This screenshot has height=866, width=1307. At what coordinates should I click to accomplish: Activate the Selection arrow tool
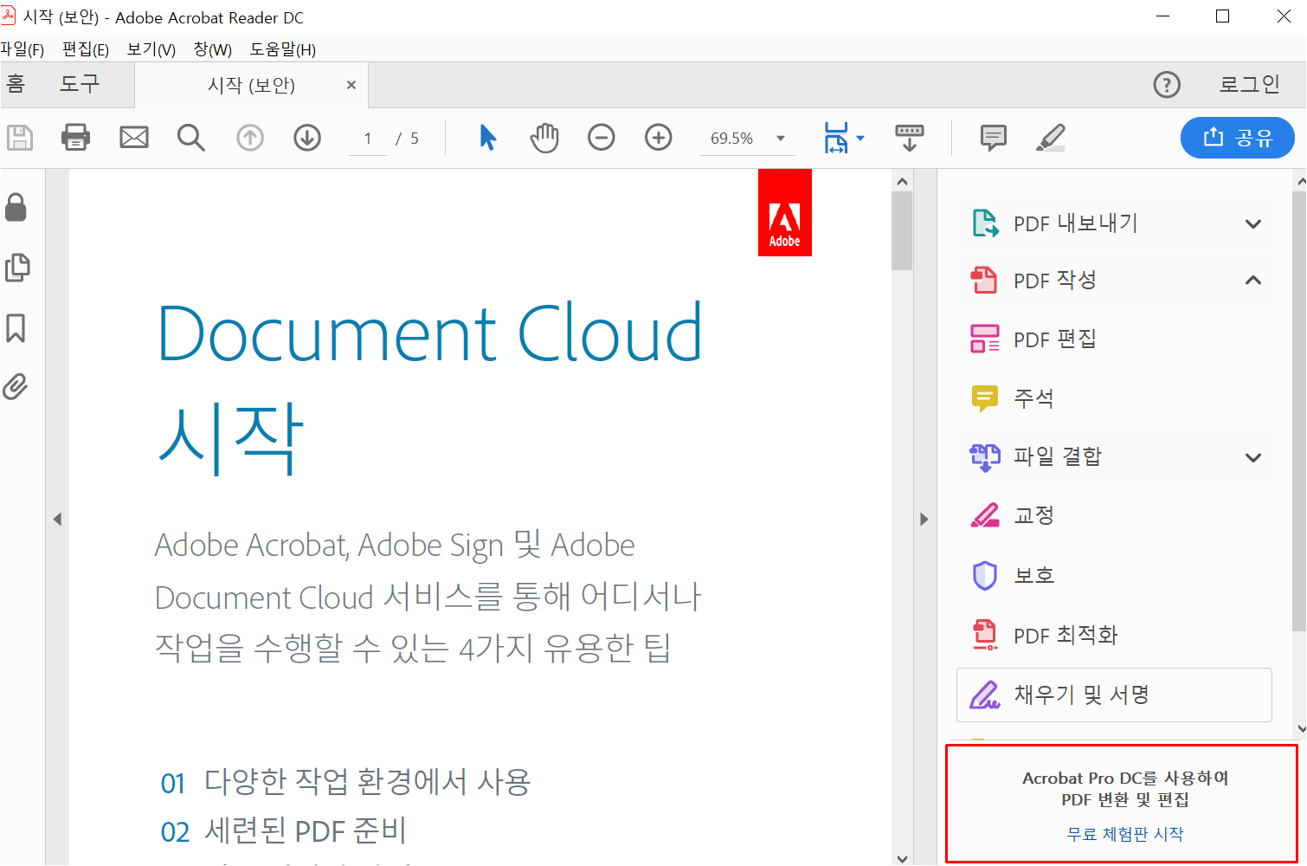pos(488,138)
